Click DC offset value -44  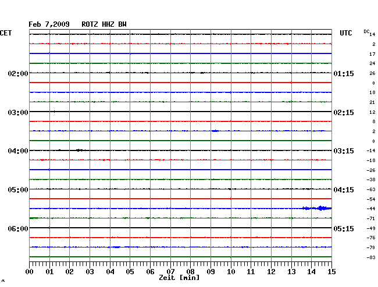pyautogui.click(x=371, y=209)
